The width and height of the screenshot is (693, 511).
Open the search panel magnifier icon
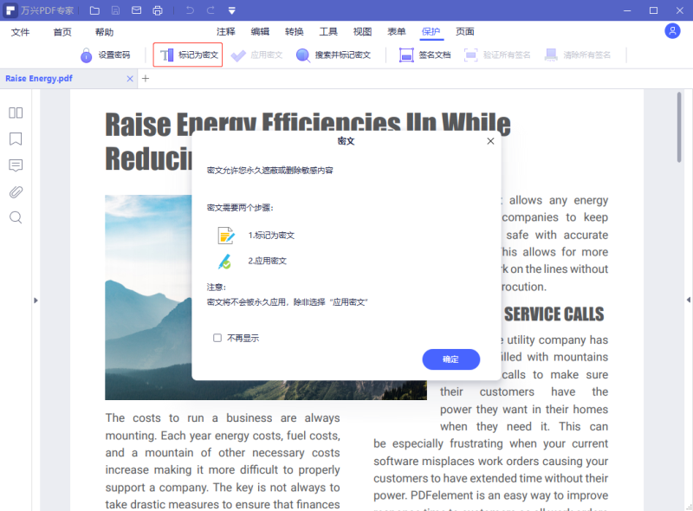click(16, 217)
